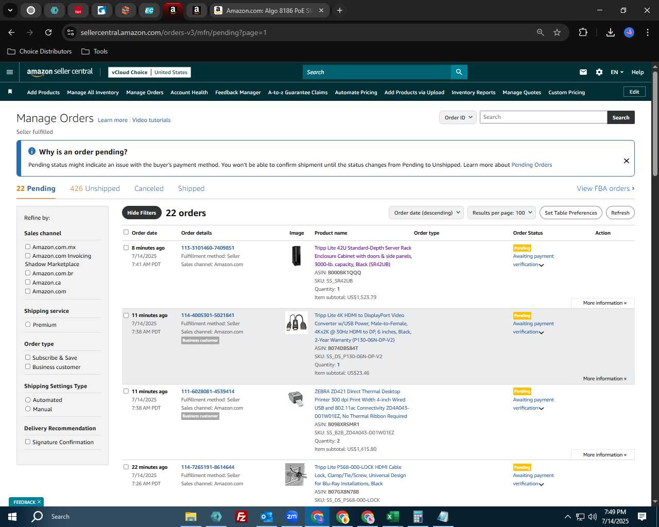Viewport: 659px width, 527px height.
Task: Reload the page with refresh icon
Action: pos(48,32)
